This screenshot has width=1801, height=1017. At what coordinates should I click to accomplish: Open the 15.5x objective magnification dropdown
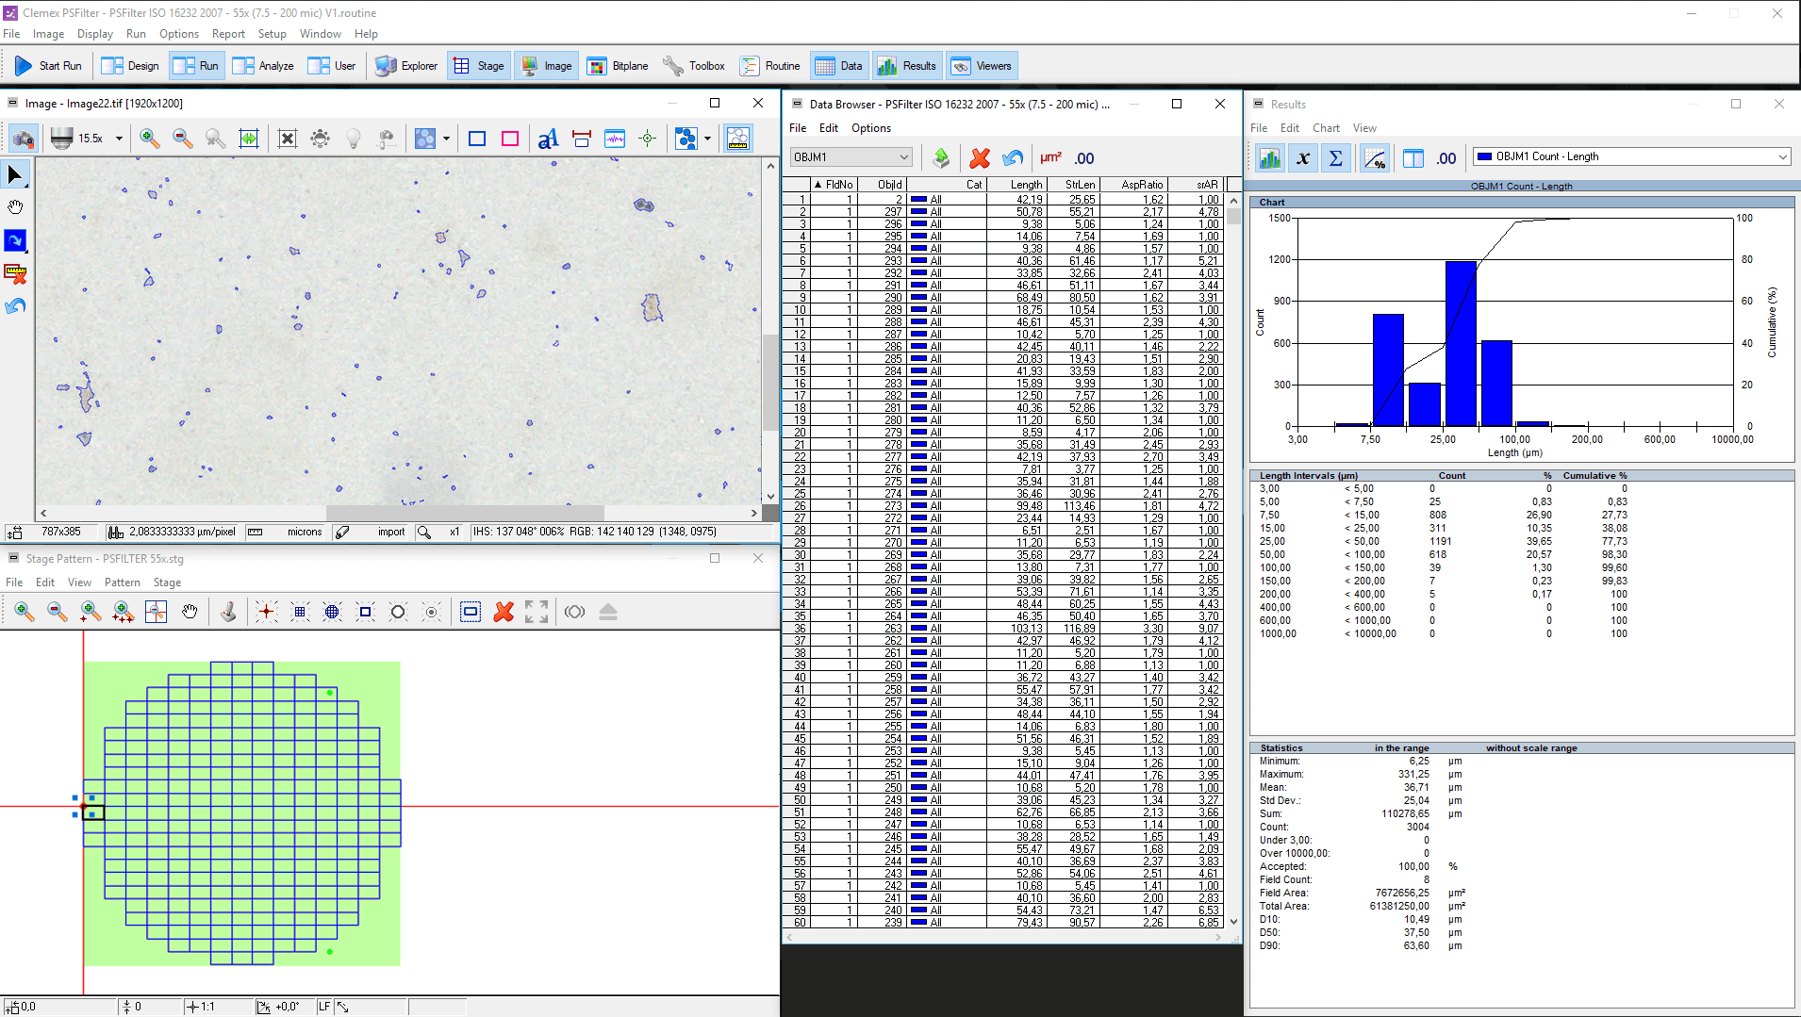[119, 139]
